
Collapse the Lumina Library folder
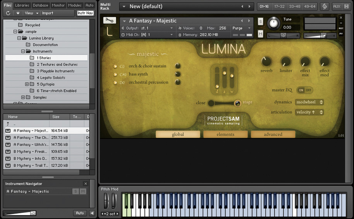[19, 38]
